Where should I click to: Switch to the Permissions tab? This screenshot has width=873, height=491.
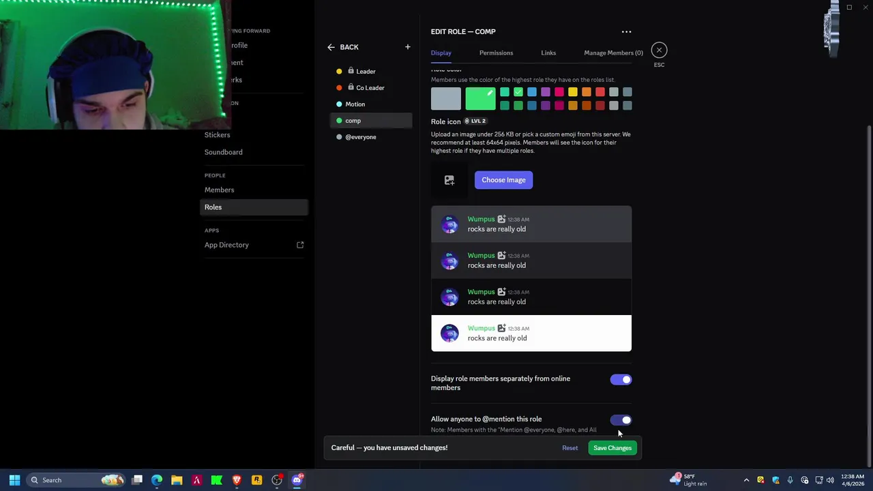[x=496, y=53]
